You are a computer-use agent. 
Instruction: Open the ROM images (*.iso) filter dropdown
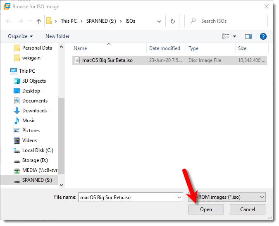(x=227, y=197)
